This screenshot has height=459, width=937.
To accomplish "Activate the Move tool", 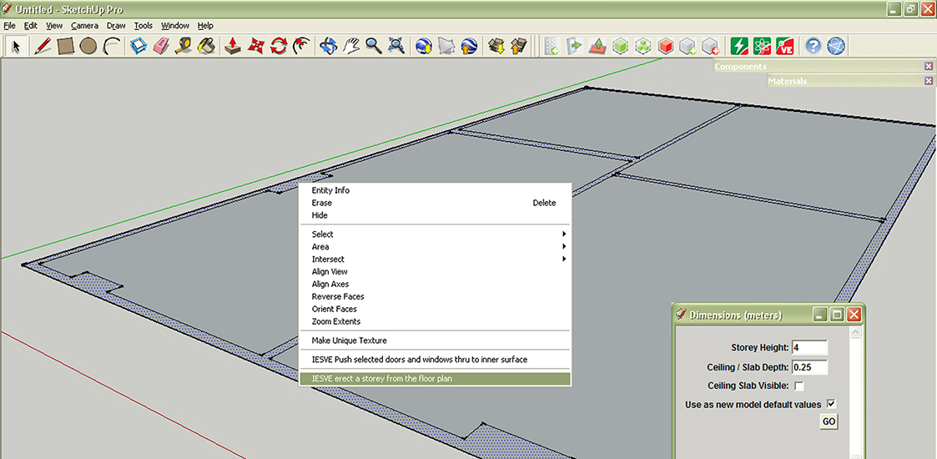I will click(256, 46).
